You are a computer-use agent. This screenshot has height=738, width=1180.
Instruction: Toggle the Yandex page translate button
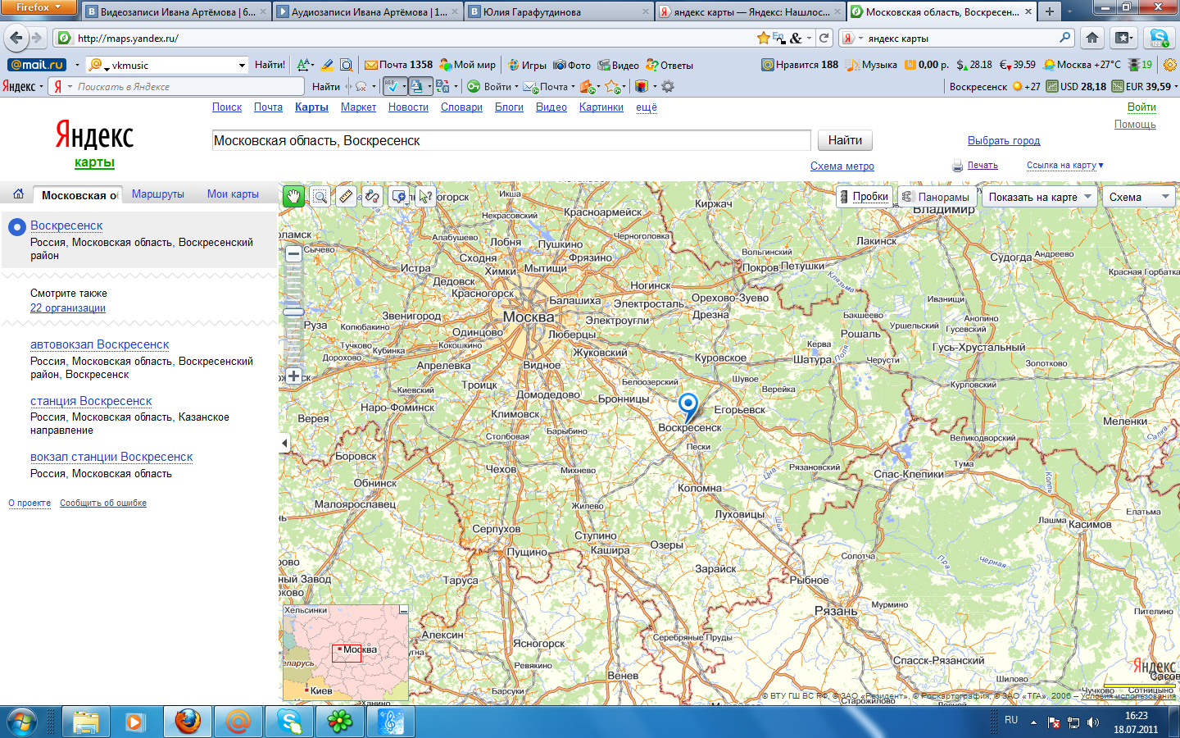click(x=420, y=86)
